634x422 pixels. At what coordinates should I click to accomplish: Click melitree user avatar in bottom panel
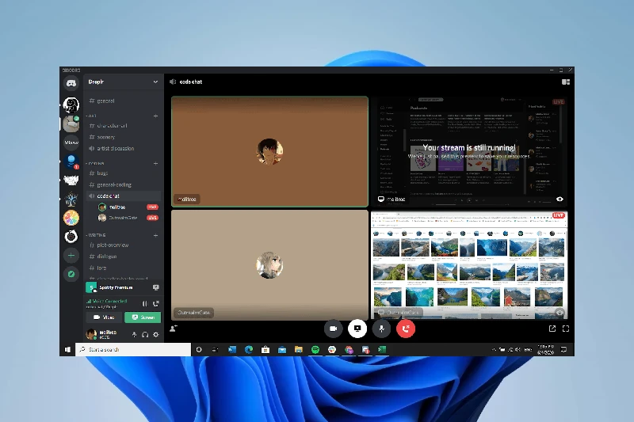(91, 334)
